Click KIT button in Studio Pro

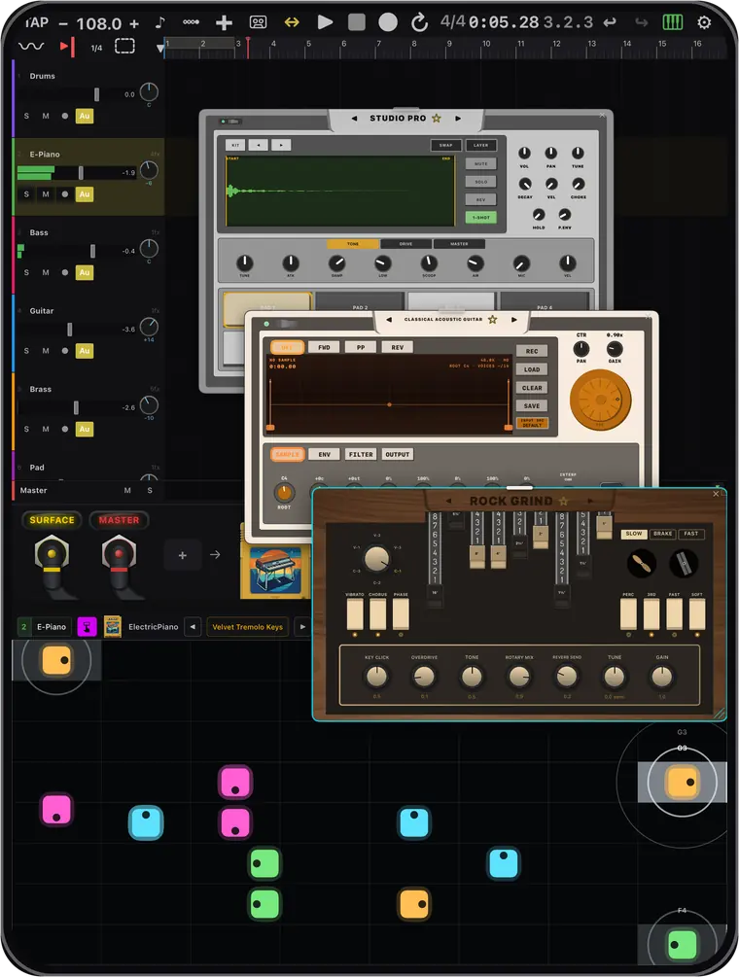235,145
